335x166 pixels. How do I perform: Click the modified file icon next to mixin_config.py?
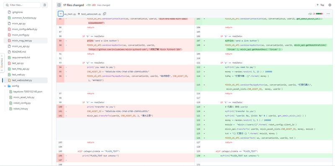[9, 35]
